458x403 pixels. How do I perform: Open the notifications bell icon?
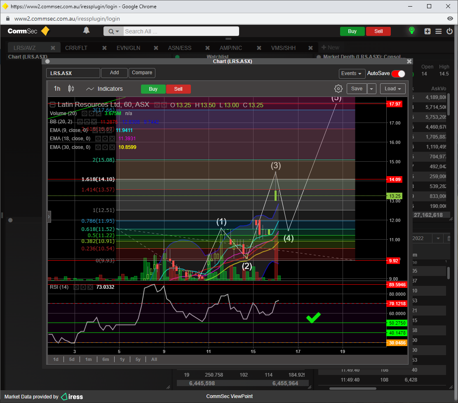tap(87, 31)
